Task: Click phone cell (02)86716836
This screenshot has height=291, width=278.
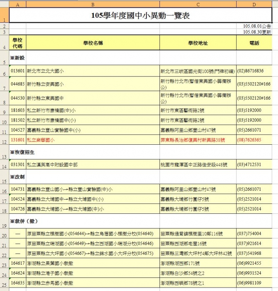Action: (x=254, y=71)
